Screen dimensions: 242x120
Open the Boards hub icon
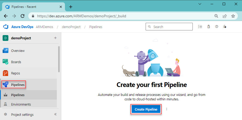tap(5, 62)
